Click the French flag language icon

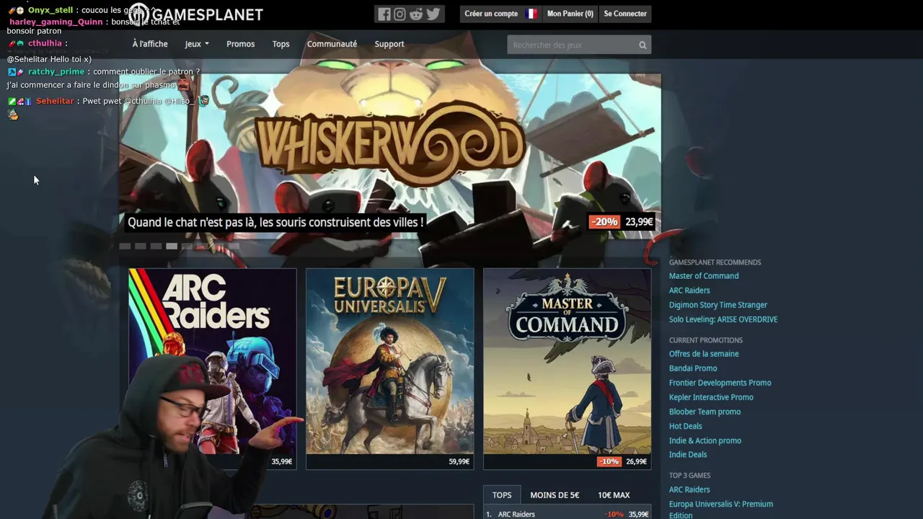531,14
